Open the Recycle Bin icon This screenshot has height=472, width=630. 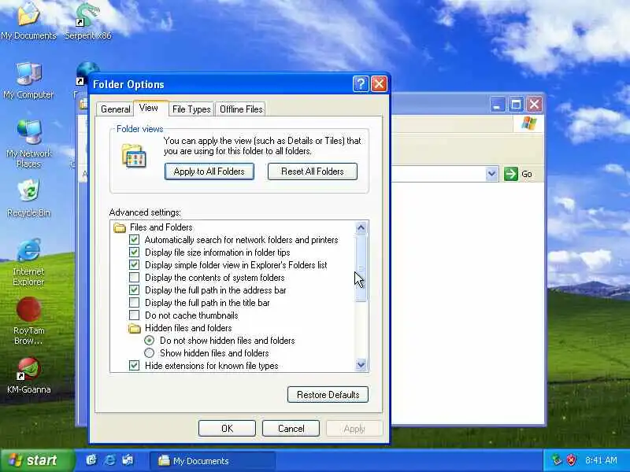pyautogui.click(x=28, y=198)
